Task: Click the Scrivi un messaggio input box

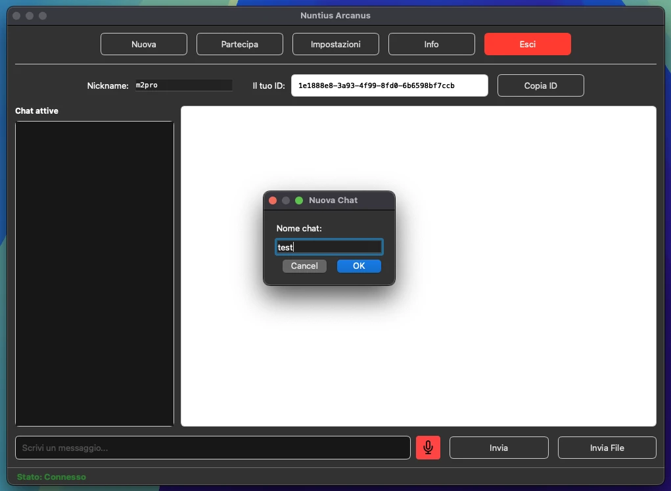Action: [x=213, y=448]
